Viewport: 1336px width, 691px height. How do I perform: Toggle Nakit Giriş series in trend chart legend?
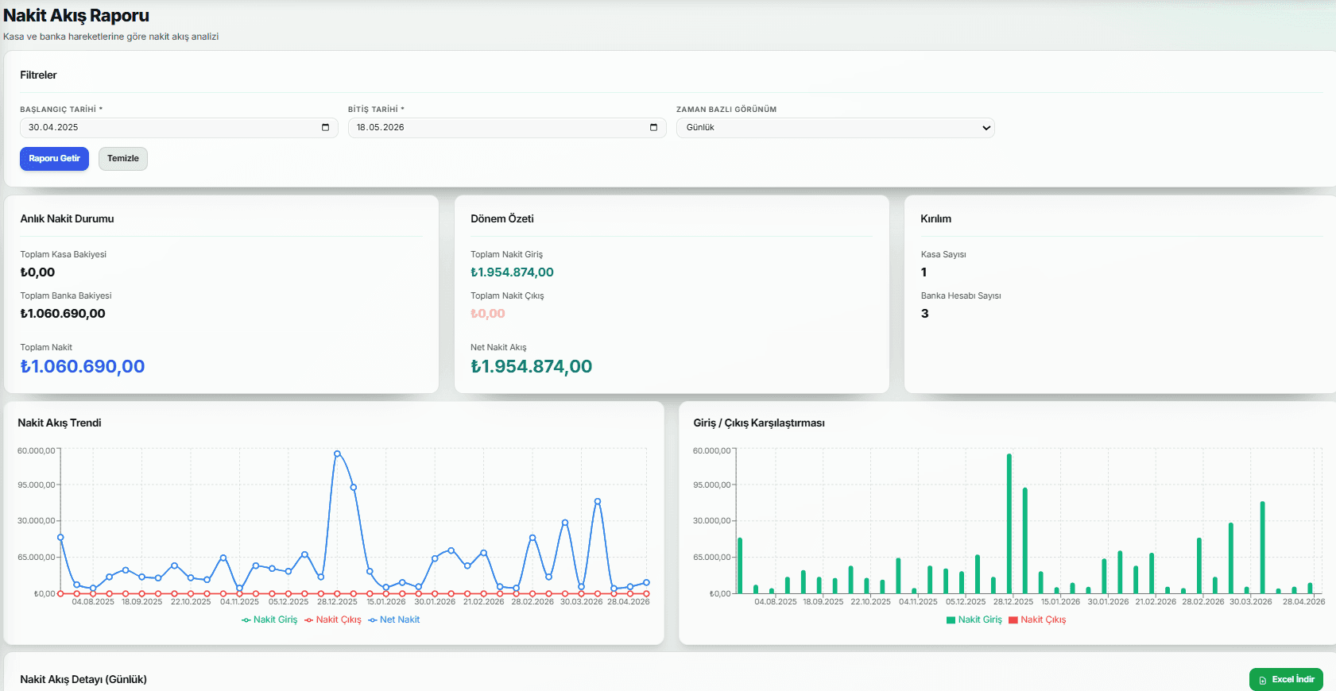point(269,620)
